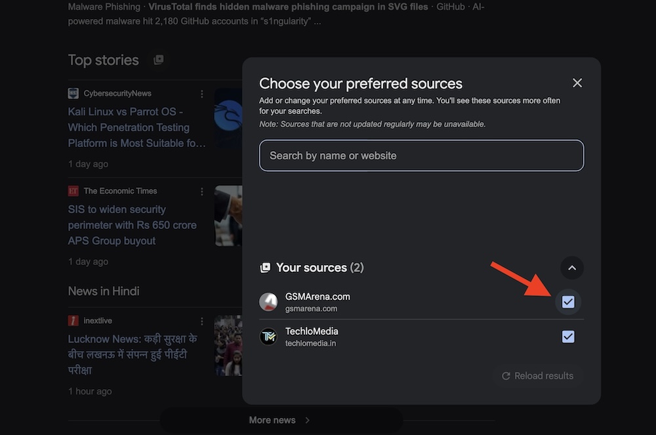Uncheck the TechloMedia source checkbox
Viewport: 656px width, 435px height.
click(568, 337)
